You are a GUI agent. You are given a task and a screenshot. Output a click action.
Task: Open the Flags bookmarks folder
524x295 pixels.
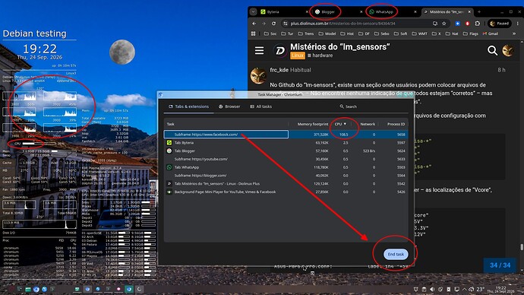point(470,33)
